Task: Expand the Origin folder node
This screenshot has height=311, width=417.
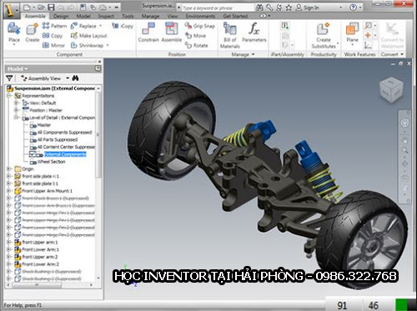Action: [x=8, y=168]
